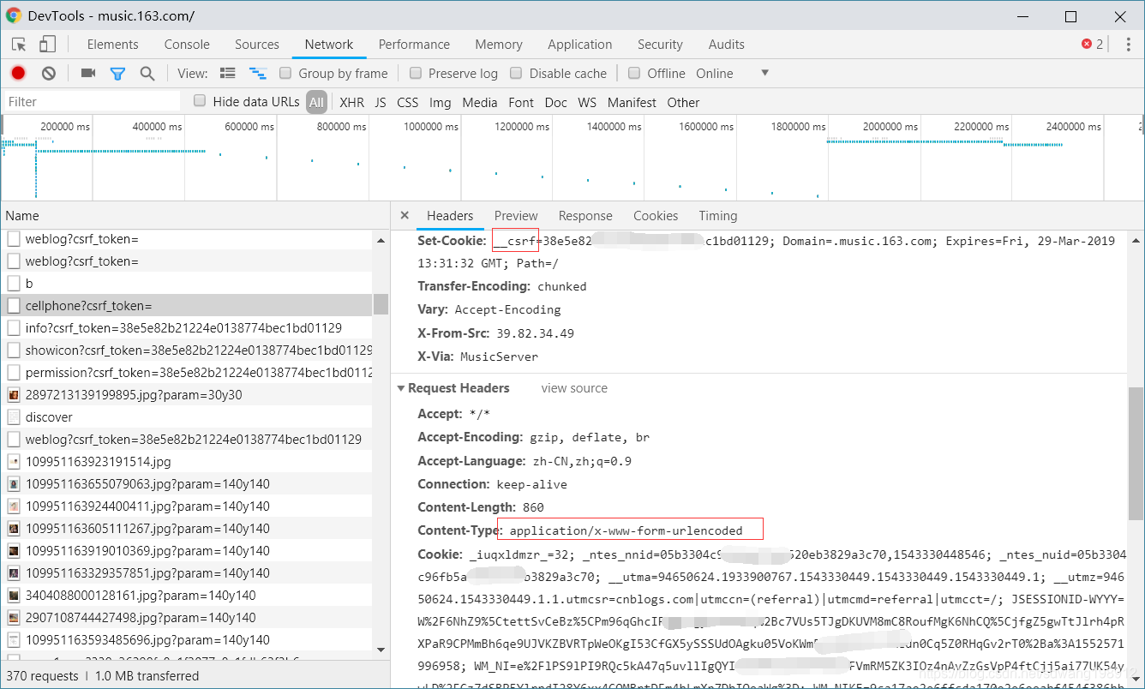This screenshot has width=1145, height=689.
Task: Open the Sources tab
Action: pyautogui.click(x=257, y=45)
